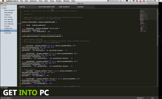Screen dimensions: 162x99
Task: Open the Apple menu
Action: click(x=3, y=1)
